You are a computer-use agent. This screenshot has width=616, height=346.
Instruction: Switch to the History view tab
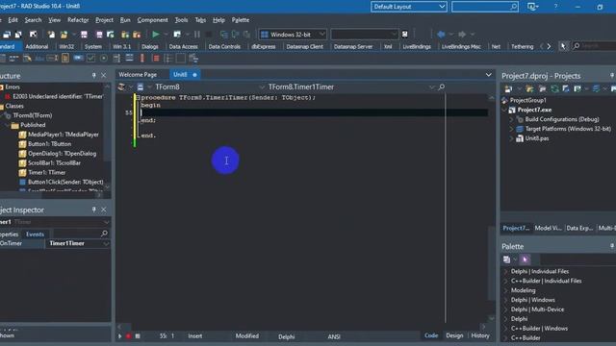point(480,335)
